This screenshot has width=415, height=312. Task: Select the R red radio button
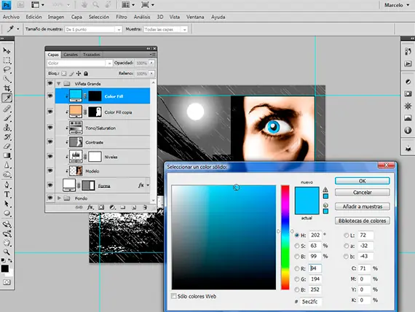coord(297,268)
